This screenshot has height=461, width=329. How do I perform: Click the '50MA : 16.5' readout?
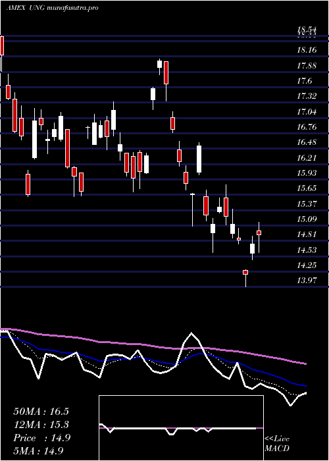(41, 412)
